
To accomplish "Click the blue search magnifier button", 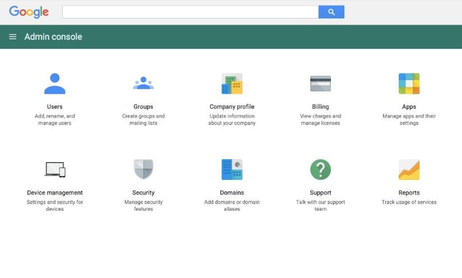I will coord(332,12).
